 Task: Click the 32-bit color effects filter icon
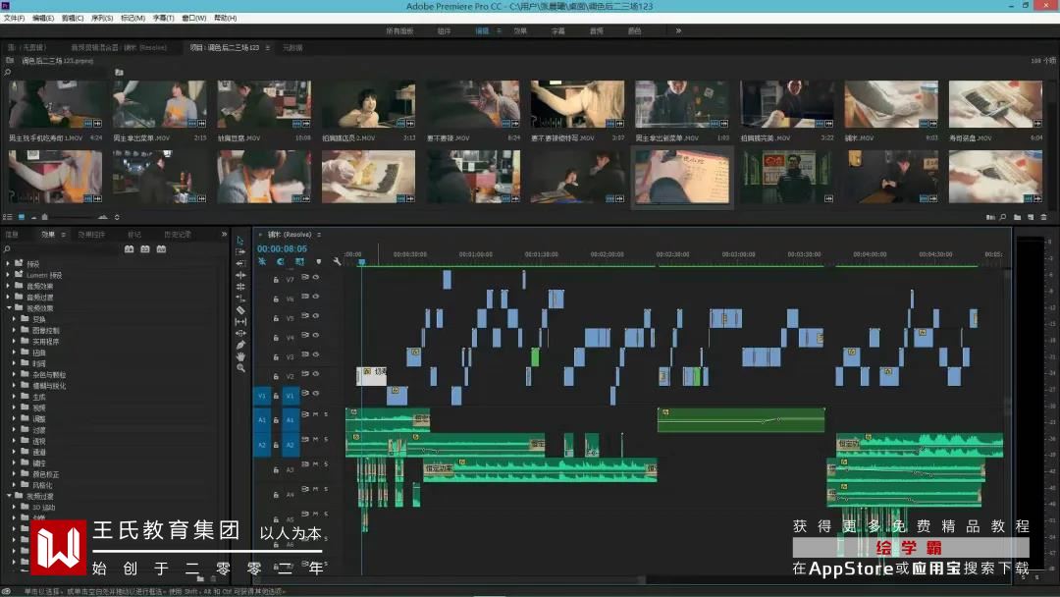[144, 248]
